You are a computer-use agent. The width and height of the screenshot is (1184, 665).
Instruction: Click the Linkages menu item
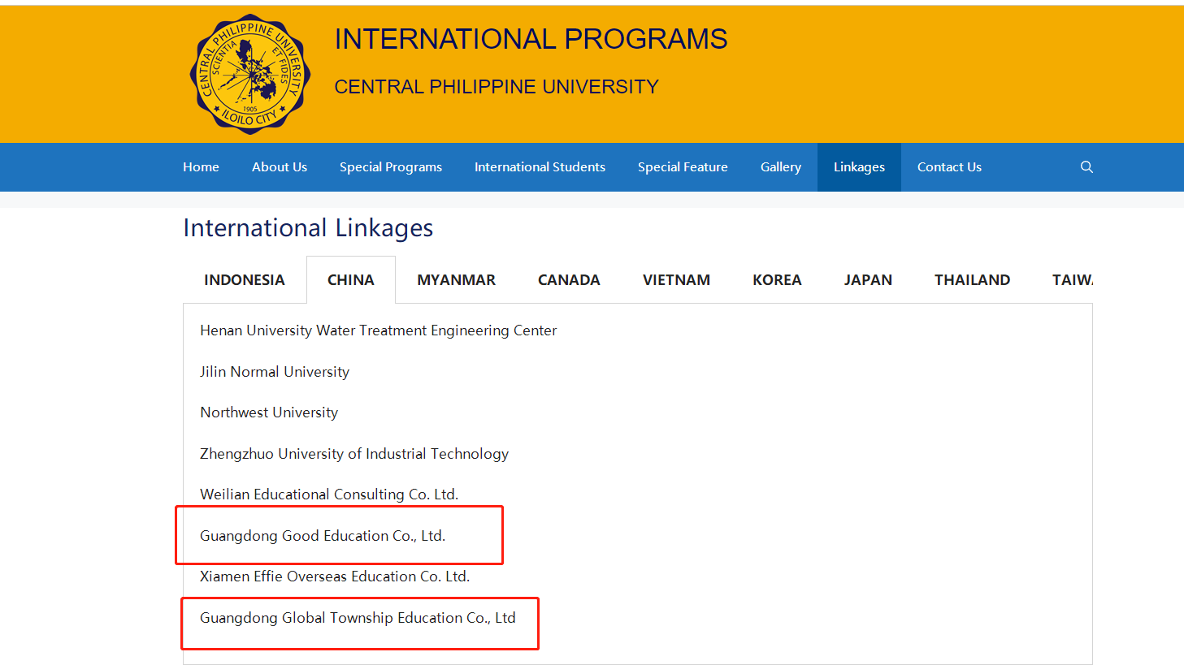pos(859,167)
